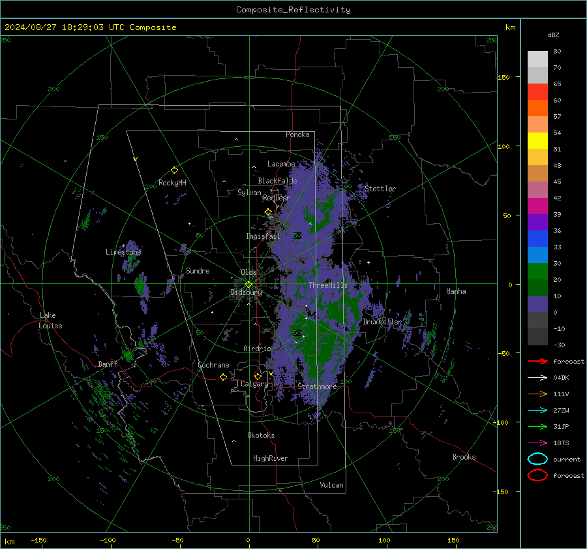Select the green 30 dBZ color swatch

(537, 272)
